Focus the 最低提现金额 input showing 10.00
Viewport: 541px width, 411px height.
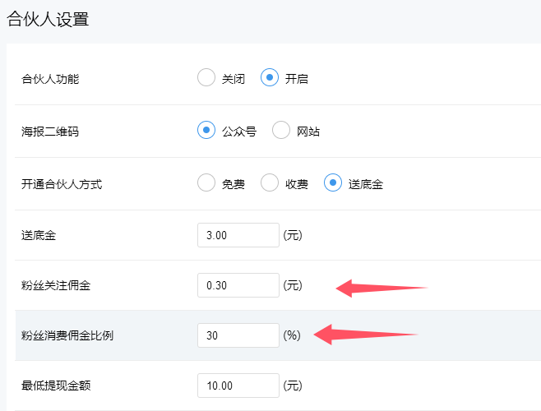pyautogui.click(x=238, y=386)
